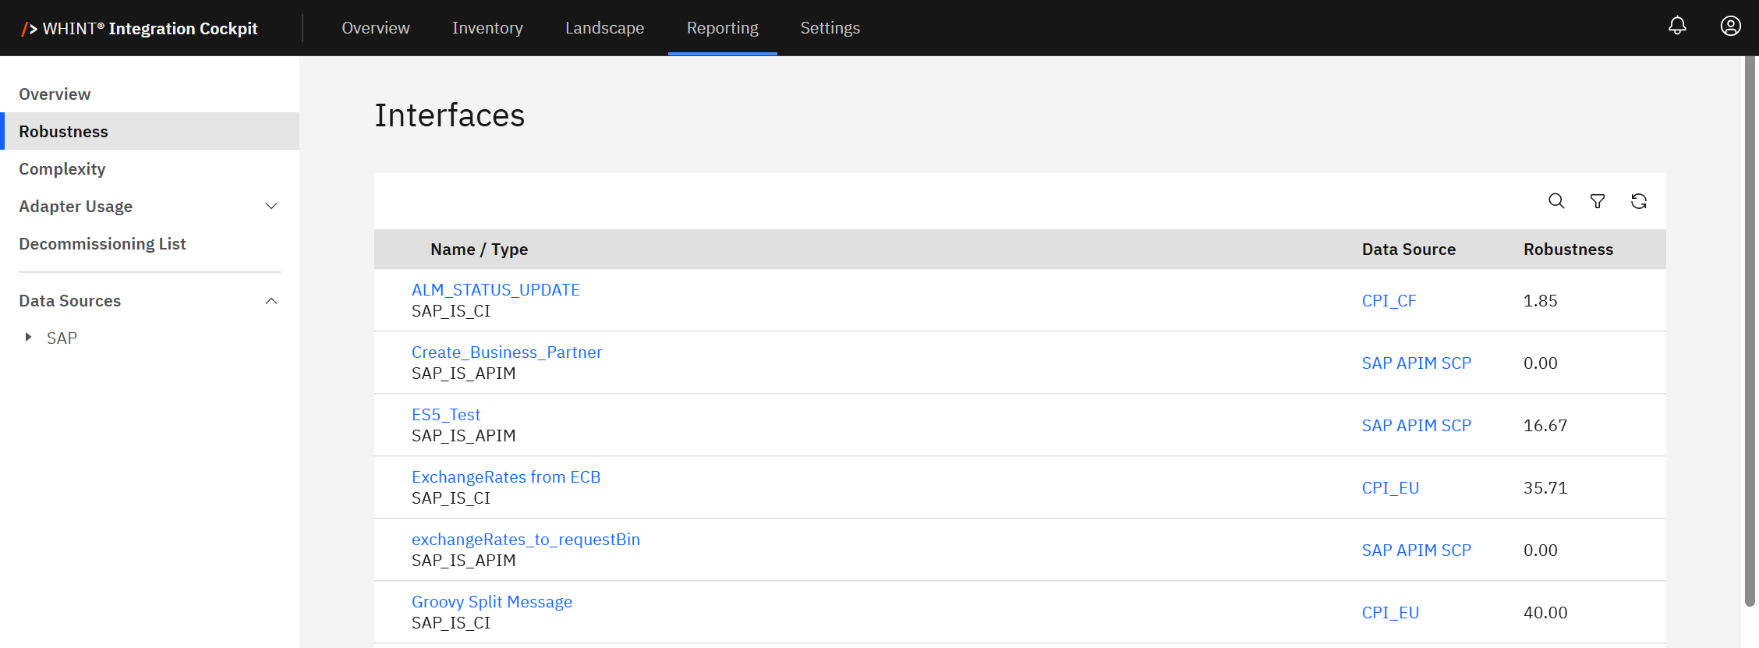Sort by the Robustness column header

[1568, 250]
